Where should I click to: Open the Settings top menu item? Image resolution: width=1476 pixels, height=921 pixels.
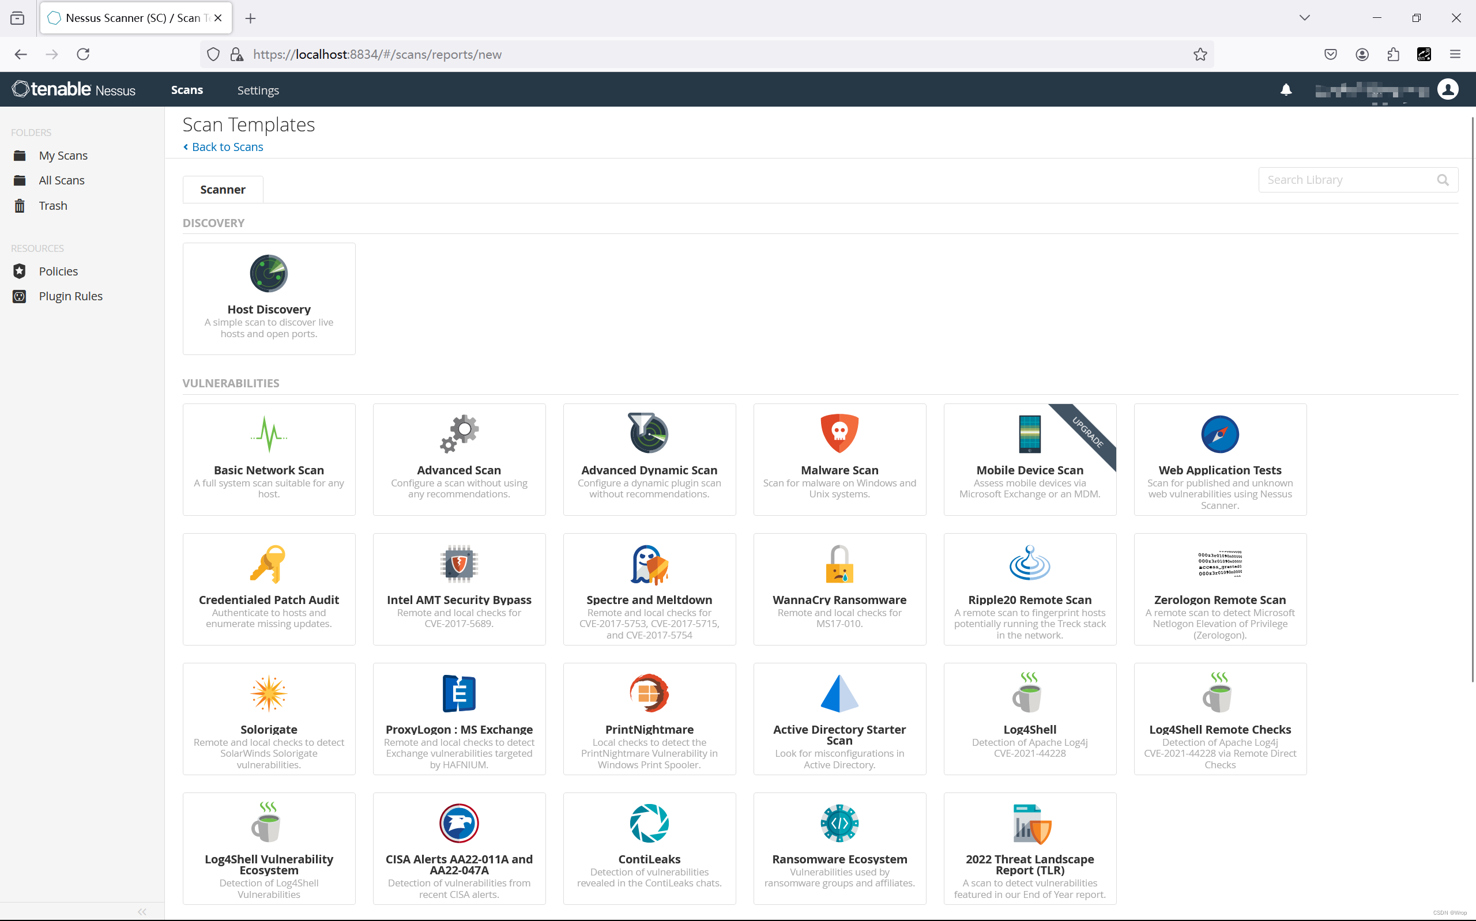[x=258, y=90]
